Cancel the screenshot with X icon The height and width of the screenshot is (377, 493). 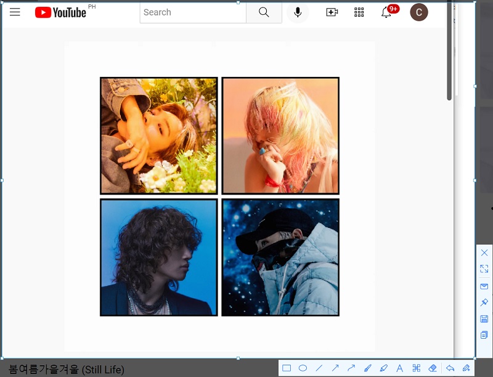tap(484, 253)
